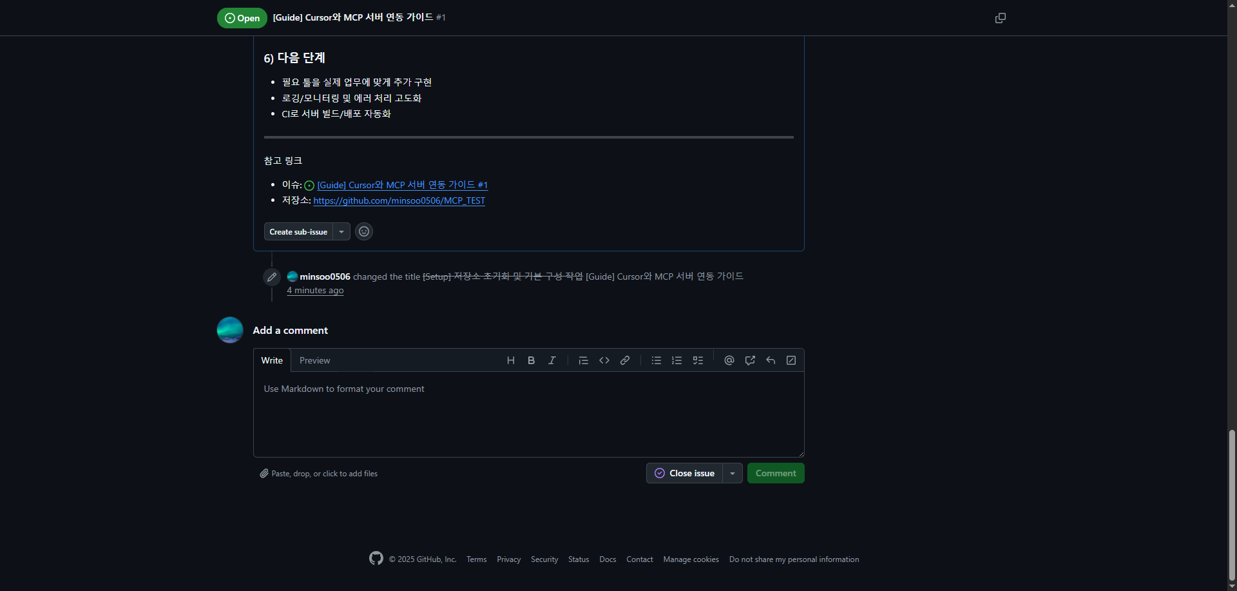Reference an issue with cross-reference icon
Viewport: 1237px width, 591px height.
750,360
